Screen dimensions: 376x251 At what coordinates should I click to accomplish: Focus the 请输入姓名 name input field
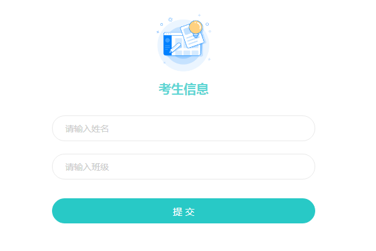click(184, 128)
